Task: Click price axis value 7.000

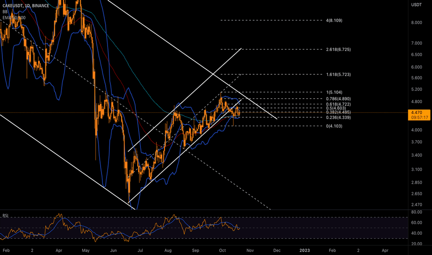Action: 417,43
